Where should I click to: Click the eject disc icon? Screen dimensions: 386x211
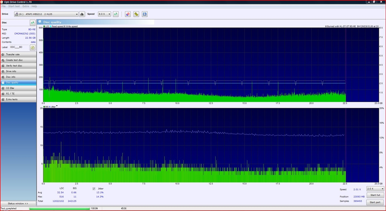[82, 14]
